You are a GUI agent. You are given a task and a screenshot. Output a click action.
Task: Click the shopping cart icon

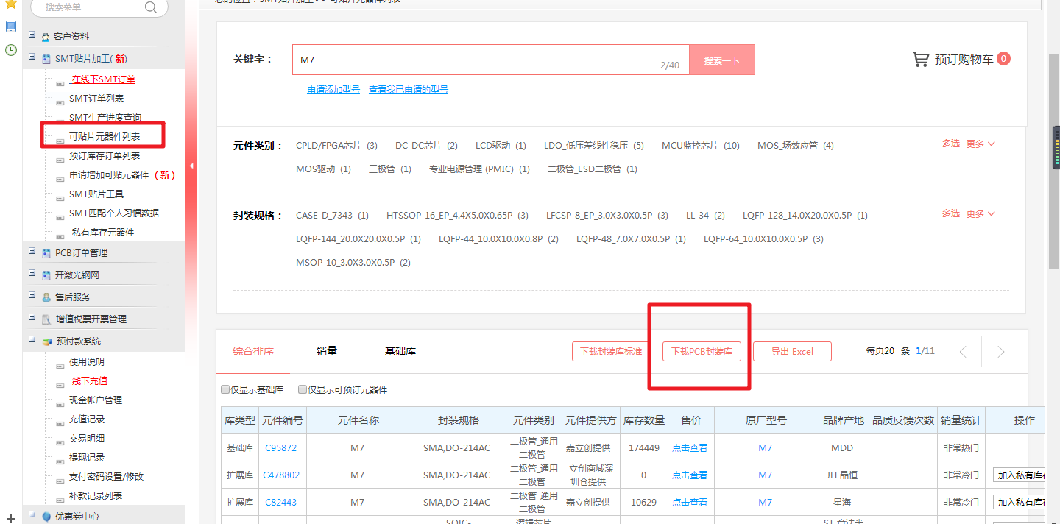pyautogui.click(x=920, y=60)
